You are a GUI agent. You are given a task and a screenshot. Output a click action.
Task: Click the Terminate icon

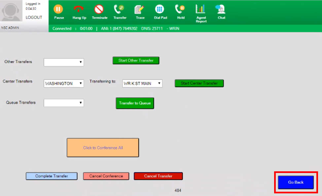pos(99,9)
